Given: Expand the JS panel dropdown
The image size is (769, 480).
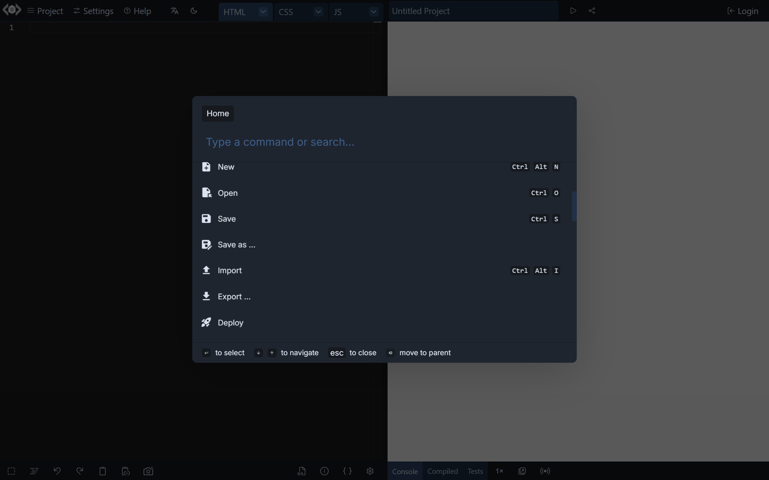Looking at the screenshot, I should [x=374, y=12].
